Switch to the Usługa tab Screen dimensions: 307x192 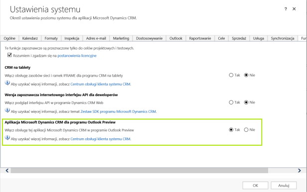tap(259, 38)
